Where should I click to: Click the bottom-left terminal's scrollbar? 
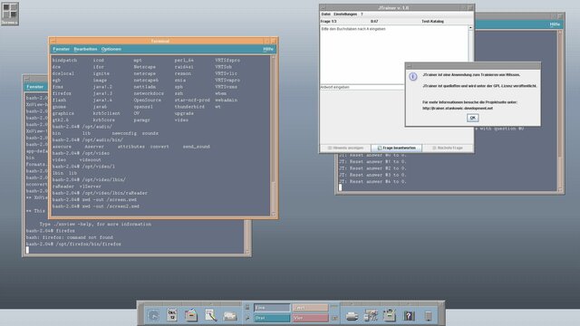[x=247, y=236]
